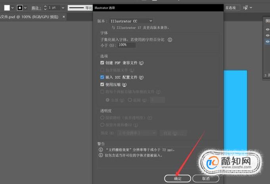Viewport: 270px width, 184px height.
Task: Open the stroke swatch dropdown arrow
Action: (x=25, y=8)
